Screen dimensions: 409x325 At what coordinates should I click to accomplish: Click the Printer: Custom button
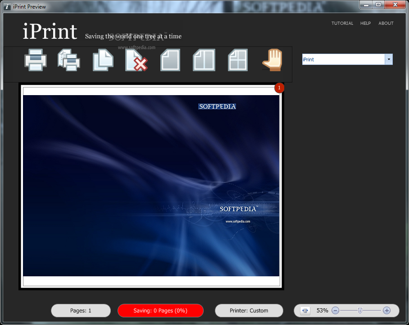(249, 311)
